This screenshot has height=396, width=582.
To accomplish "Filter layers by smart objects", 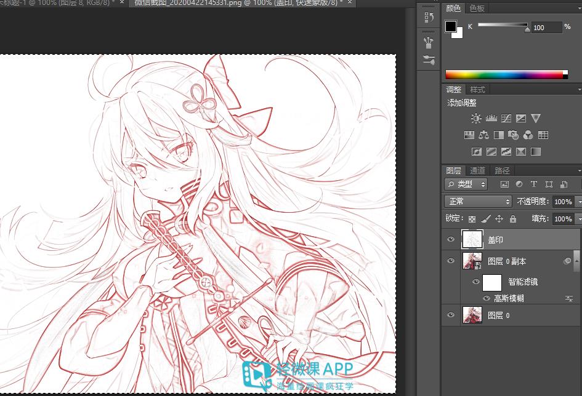I will 564,184.
